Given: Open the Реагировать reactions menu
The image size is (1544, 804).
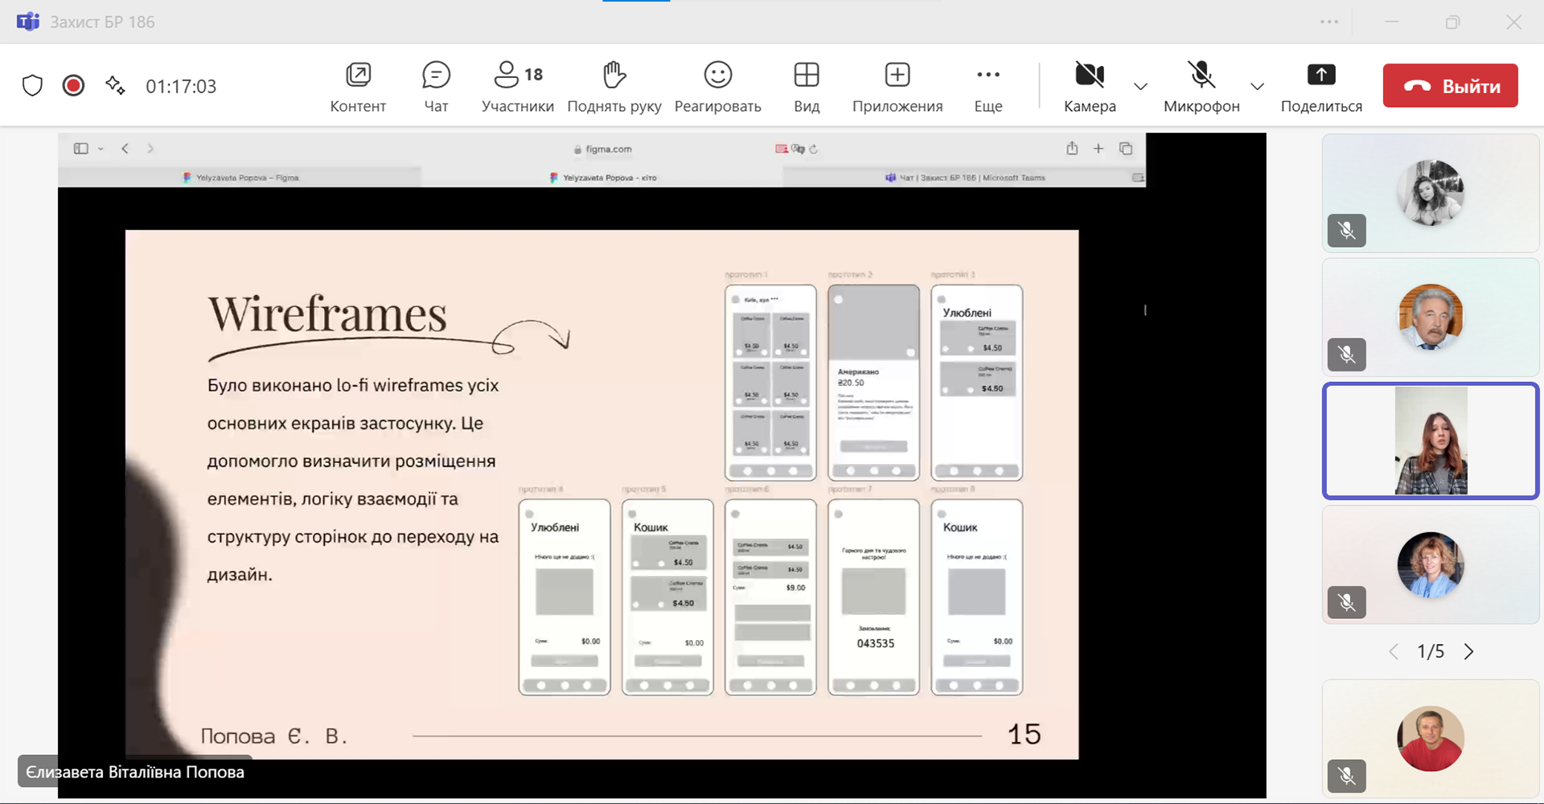Looking at the screenshot, I should coord(717,86).
